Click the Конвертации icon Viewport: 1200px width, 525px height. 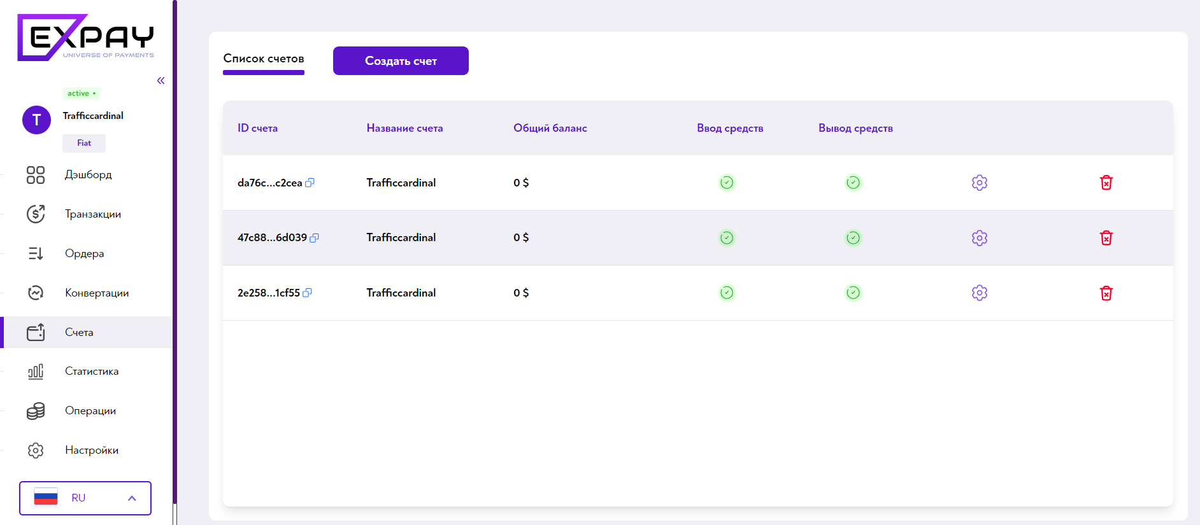(x=36, y=293)
